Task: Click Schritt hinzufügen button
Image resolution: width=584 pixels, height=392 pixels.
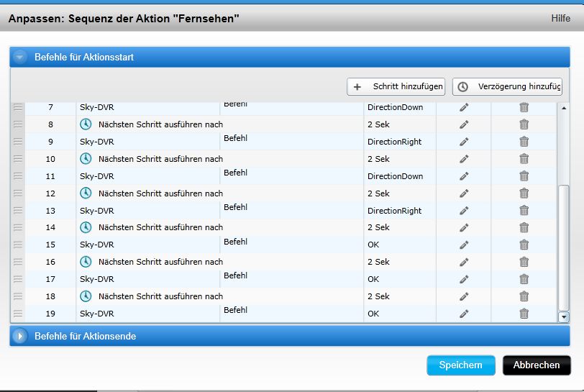Action: [x=396, y=86]
